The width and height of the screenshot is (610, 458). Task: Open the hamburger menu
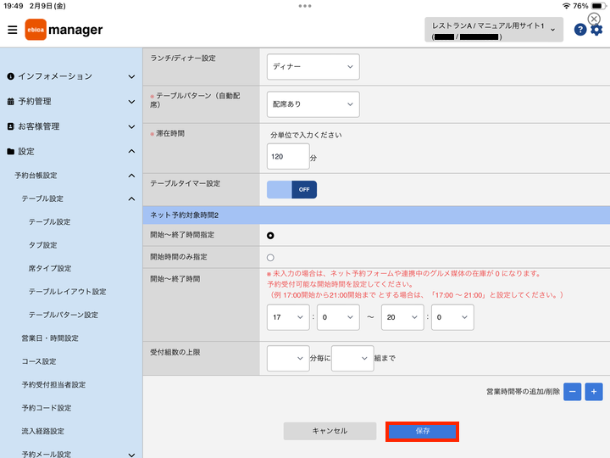tap(13, 30)
